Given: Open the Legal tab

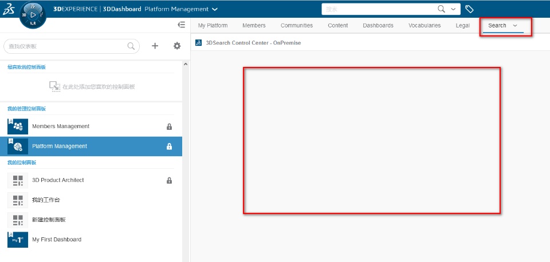Looking at the screenshot, I should click(x=463, y=26).
